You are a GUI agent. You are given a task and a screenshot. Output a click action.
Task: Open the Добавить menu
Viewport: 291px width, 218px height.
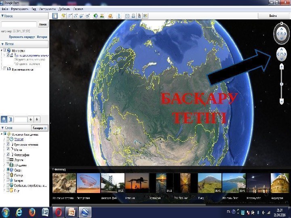tap(64, 9)
